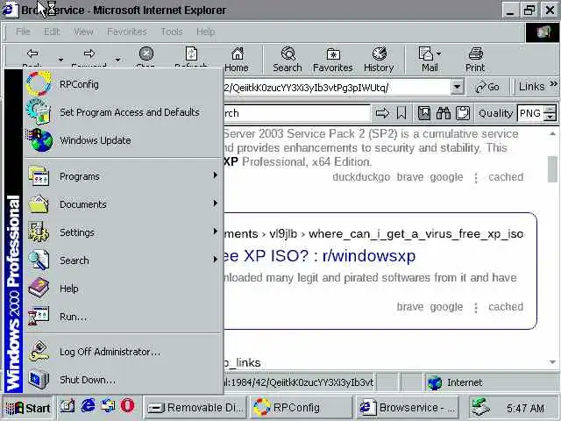Open the more-options dots in r/windowsxp result
The height and width of the screenshot is (421, 561).
coord(476,308)
